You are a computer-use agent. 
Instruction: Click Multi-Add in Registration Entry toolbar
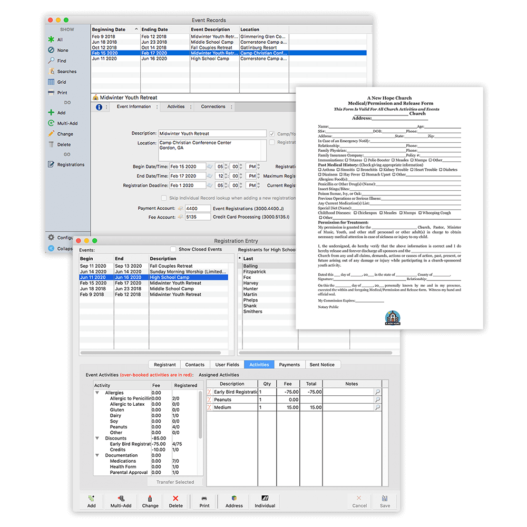[x=121, y=502]
